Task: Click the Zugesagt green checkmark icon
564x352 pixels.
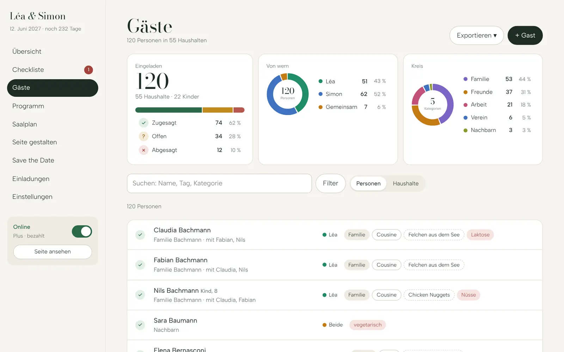Action: click(x=143, y=123)
